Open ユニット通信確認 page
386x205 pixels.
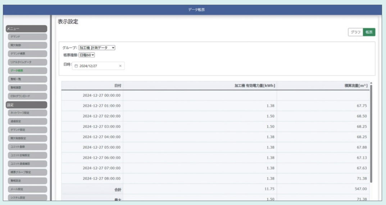coord(27,164)
